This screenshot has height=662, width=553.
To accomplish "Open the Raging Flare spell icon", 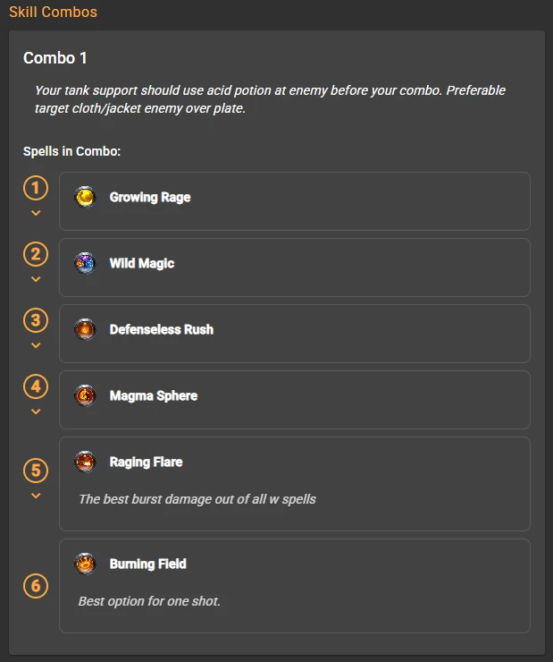I will [x=85, y=462].
